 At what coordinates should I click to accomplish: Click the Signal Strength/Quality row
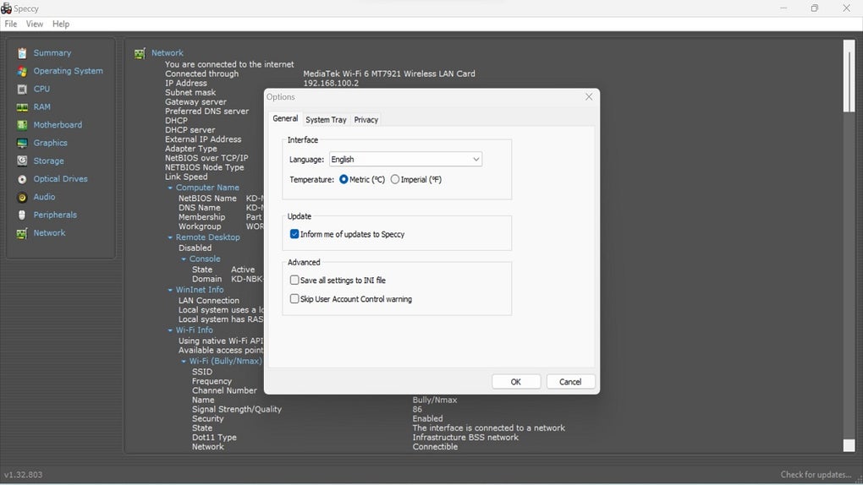(237, 409)
